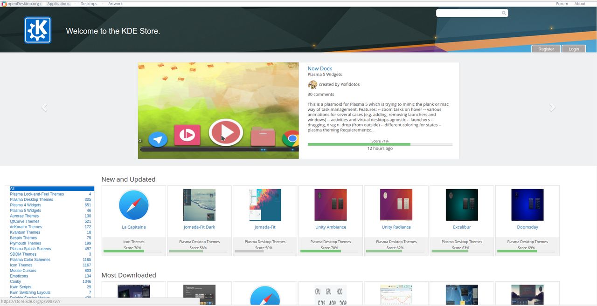
Task: Open Most Downloaded compass icon item
Action: (x=265, y=295)
